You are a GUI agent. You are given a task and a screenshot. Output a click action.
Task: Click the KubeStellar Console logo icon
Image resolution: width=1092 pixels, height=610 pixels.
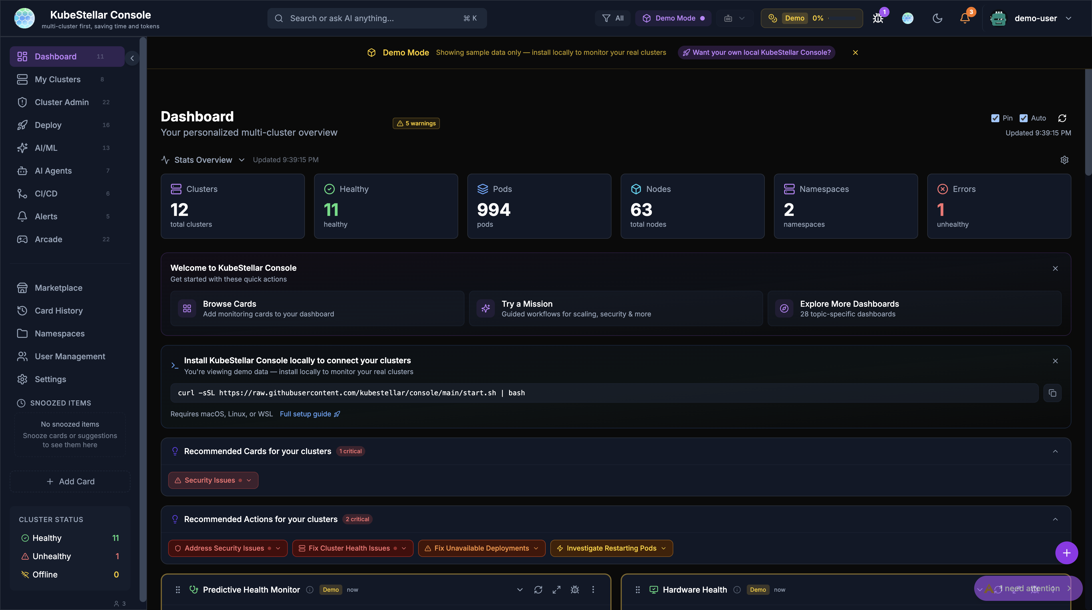click(x=25, y=18)
